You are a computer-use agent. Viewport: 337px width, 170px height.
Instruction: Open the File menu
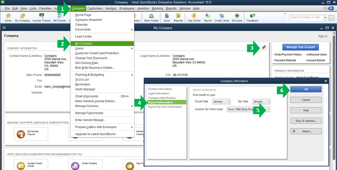(7, 8)
